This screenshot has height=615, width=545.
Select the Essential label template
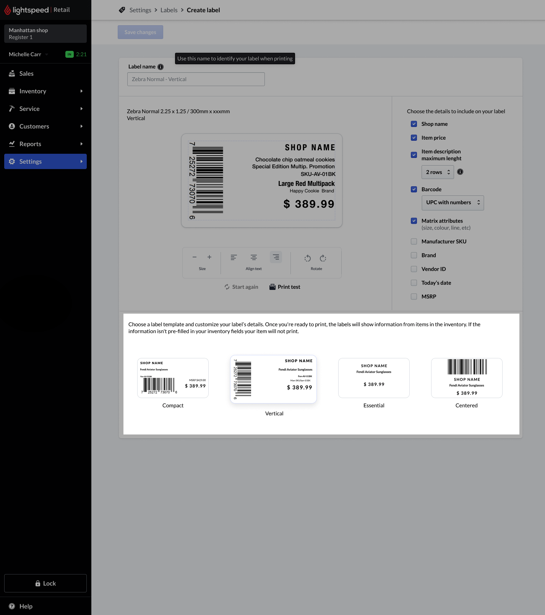(x=374, y=378)
